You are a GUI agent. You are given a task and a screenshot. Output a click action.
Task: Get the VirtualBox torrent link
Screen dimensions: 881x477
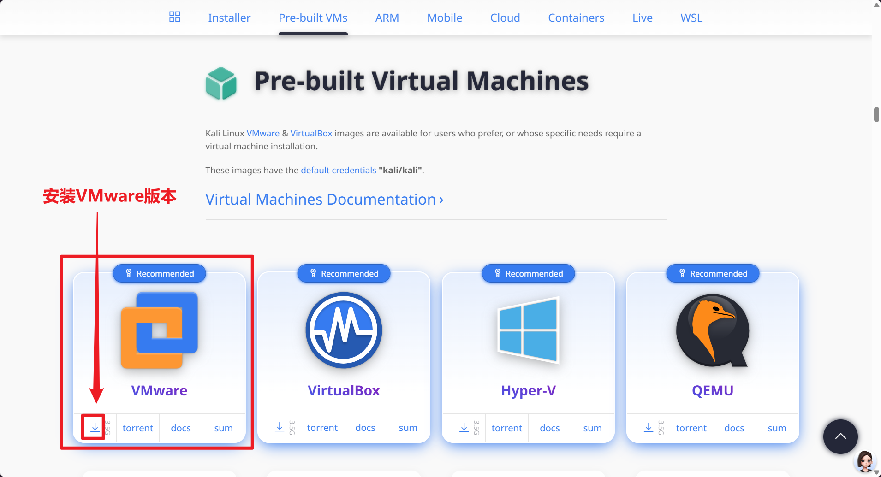click(x=322, y=428)
